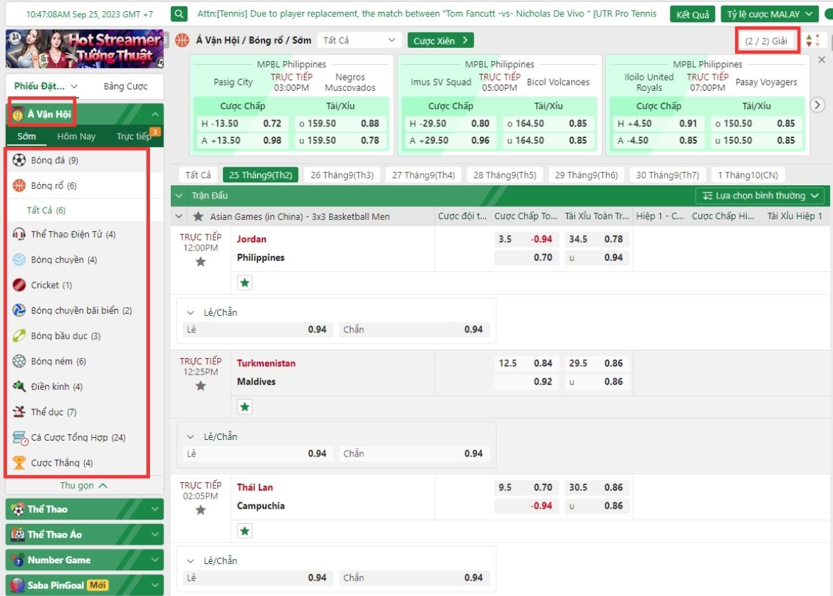This screenshot has width=833, height=596.
Task: Click the search magnifier icon in top bar
Action: (x=179, y=14)
